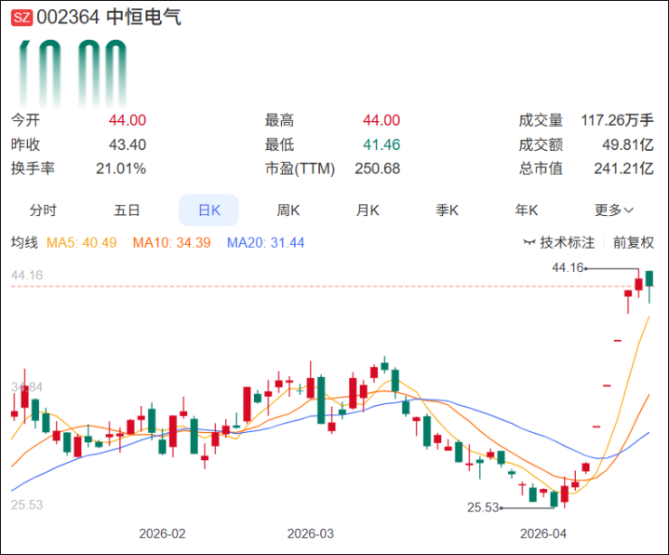The width and height of the screenshot is (669, 555).
Task: Click the 2026-03 date axis label
Action: pyautogui.click(x=310, y=534)
